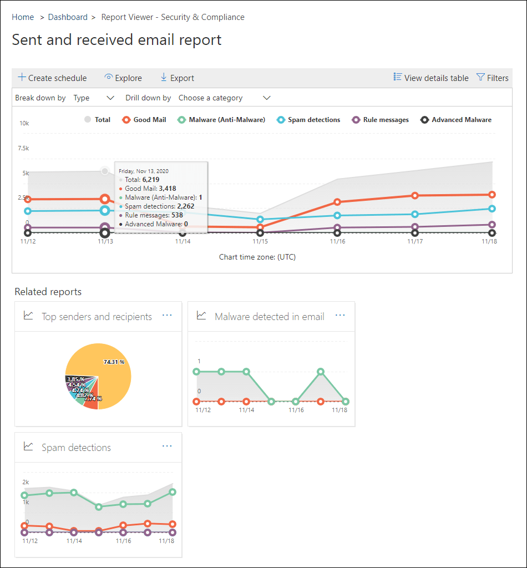Click the Filters funnel icon

tap(480, 78)
